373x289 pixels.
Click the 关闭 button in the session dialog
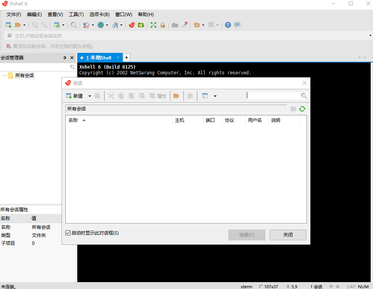288,235
